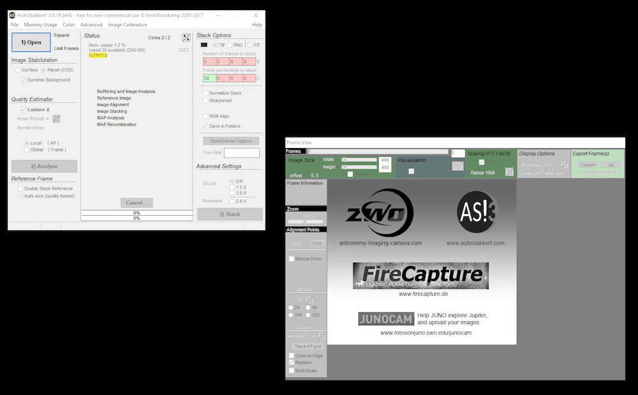Enable the Normalize Stack checkbox
The height and width of the screenshot is (395, 638).
[x=205, y=93]
